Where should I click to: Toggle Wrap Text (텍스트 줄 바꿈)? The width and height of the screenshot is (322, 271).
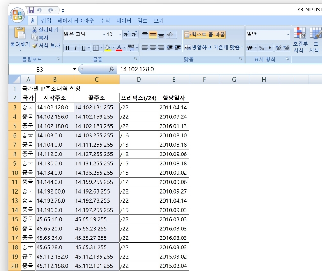pyautogui.click(x=205, y=34)
